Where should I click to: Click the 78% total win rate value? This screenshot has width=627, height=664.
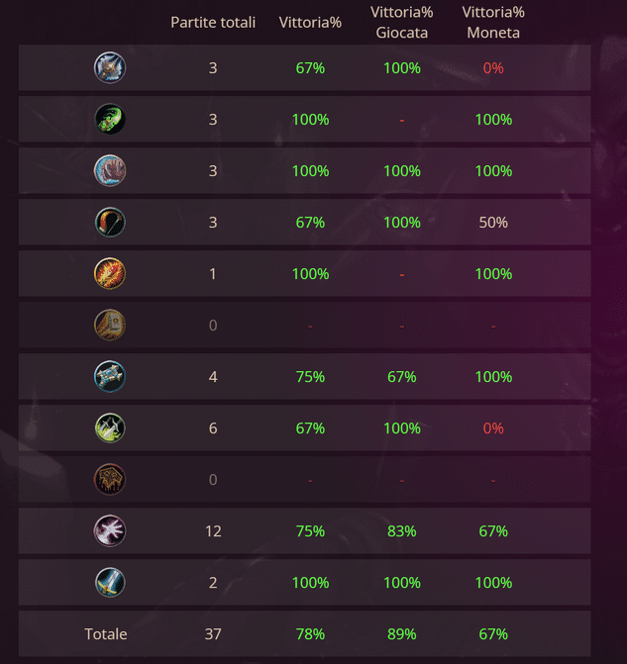(310, 634)
